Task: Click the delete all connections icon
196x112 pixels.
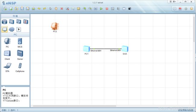Action: pos(67,8)
